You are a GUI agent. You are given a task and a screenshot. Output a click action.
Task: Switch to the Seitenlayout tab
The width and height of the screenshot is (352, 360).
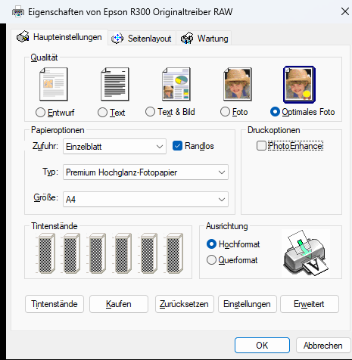click(142, 39)
